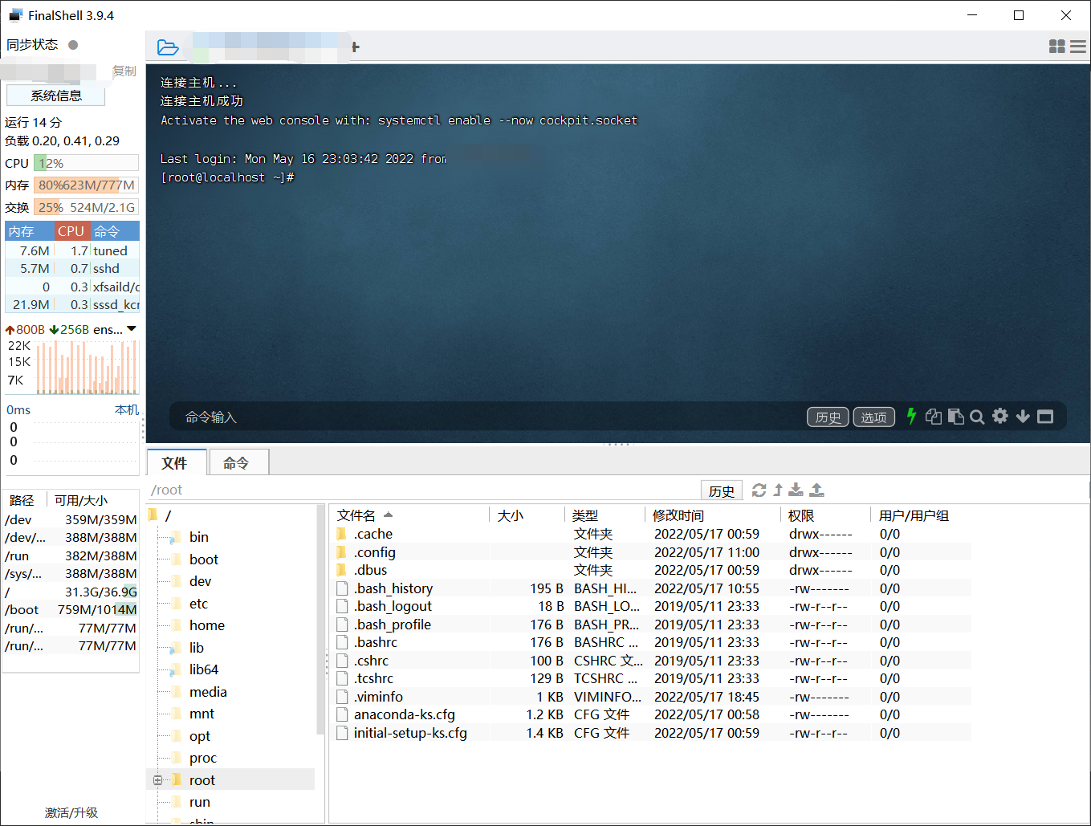Expand the etc folder in the tree
Image resolution: width=1091 pixels, height=826 pixels.
(x=198, y=603)
